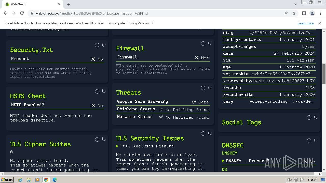Open Chrome profile menu
Viewport: 326px width, 183px height.
click(312, 13)
